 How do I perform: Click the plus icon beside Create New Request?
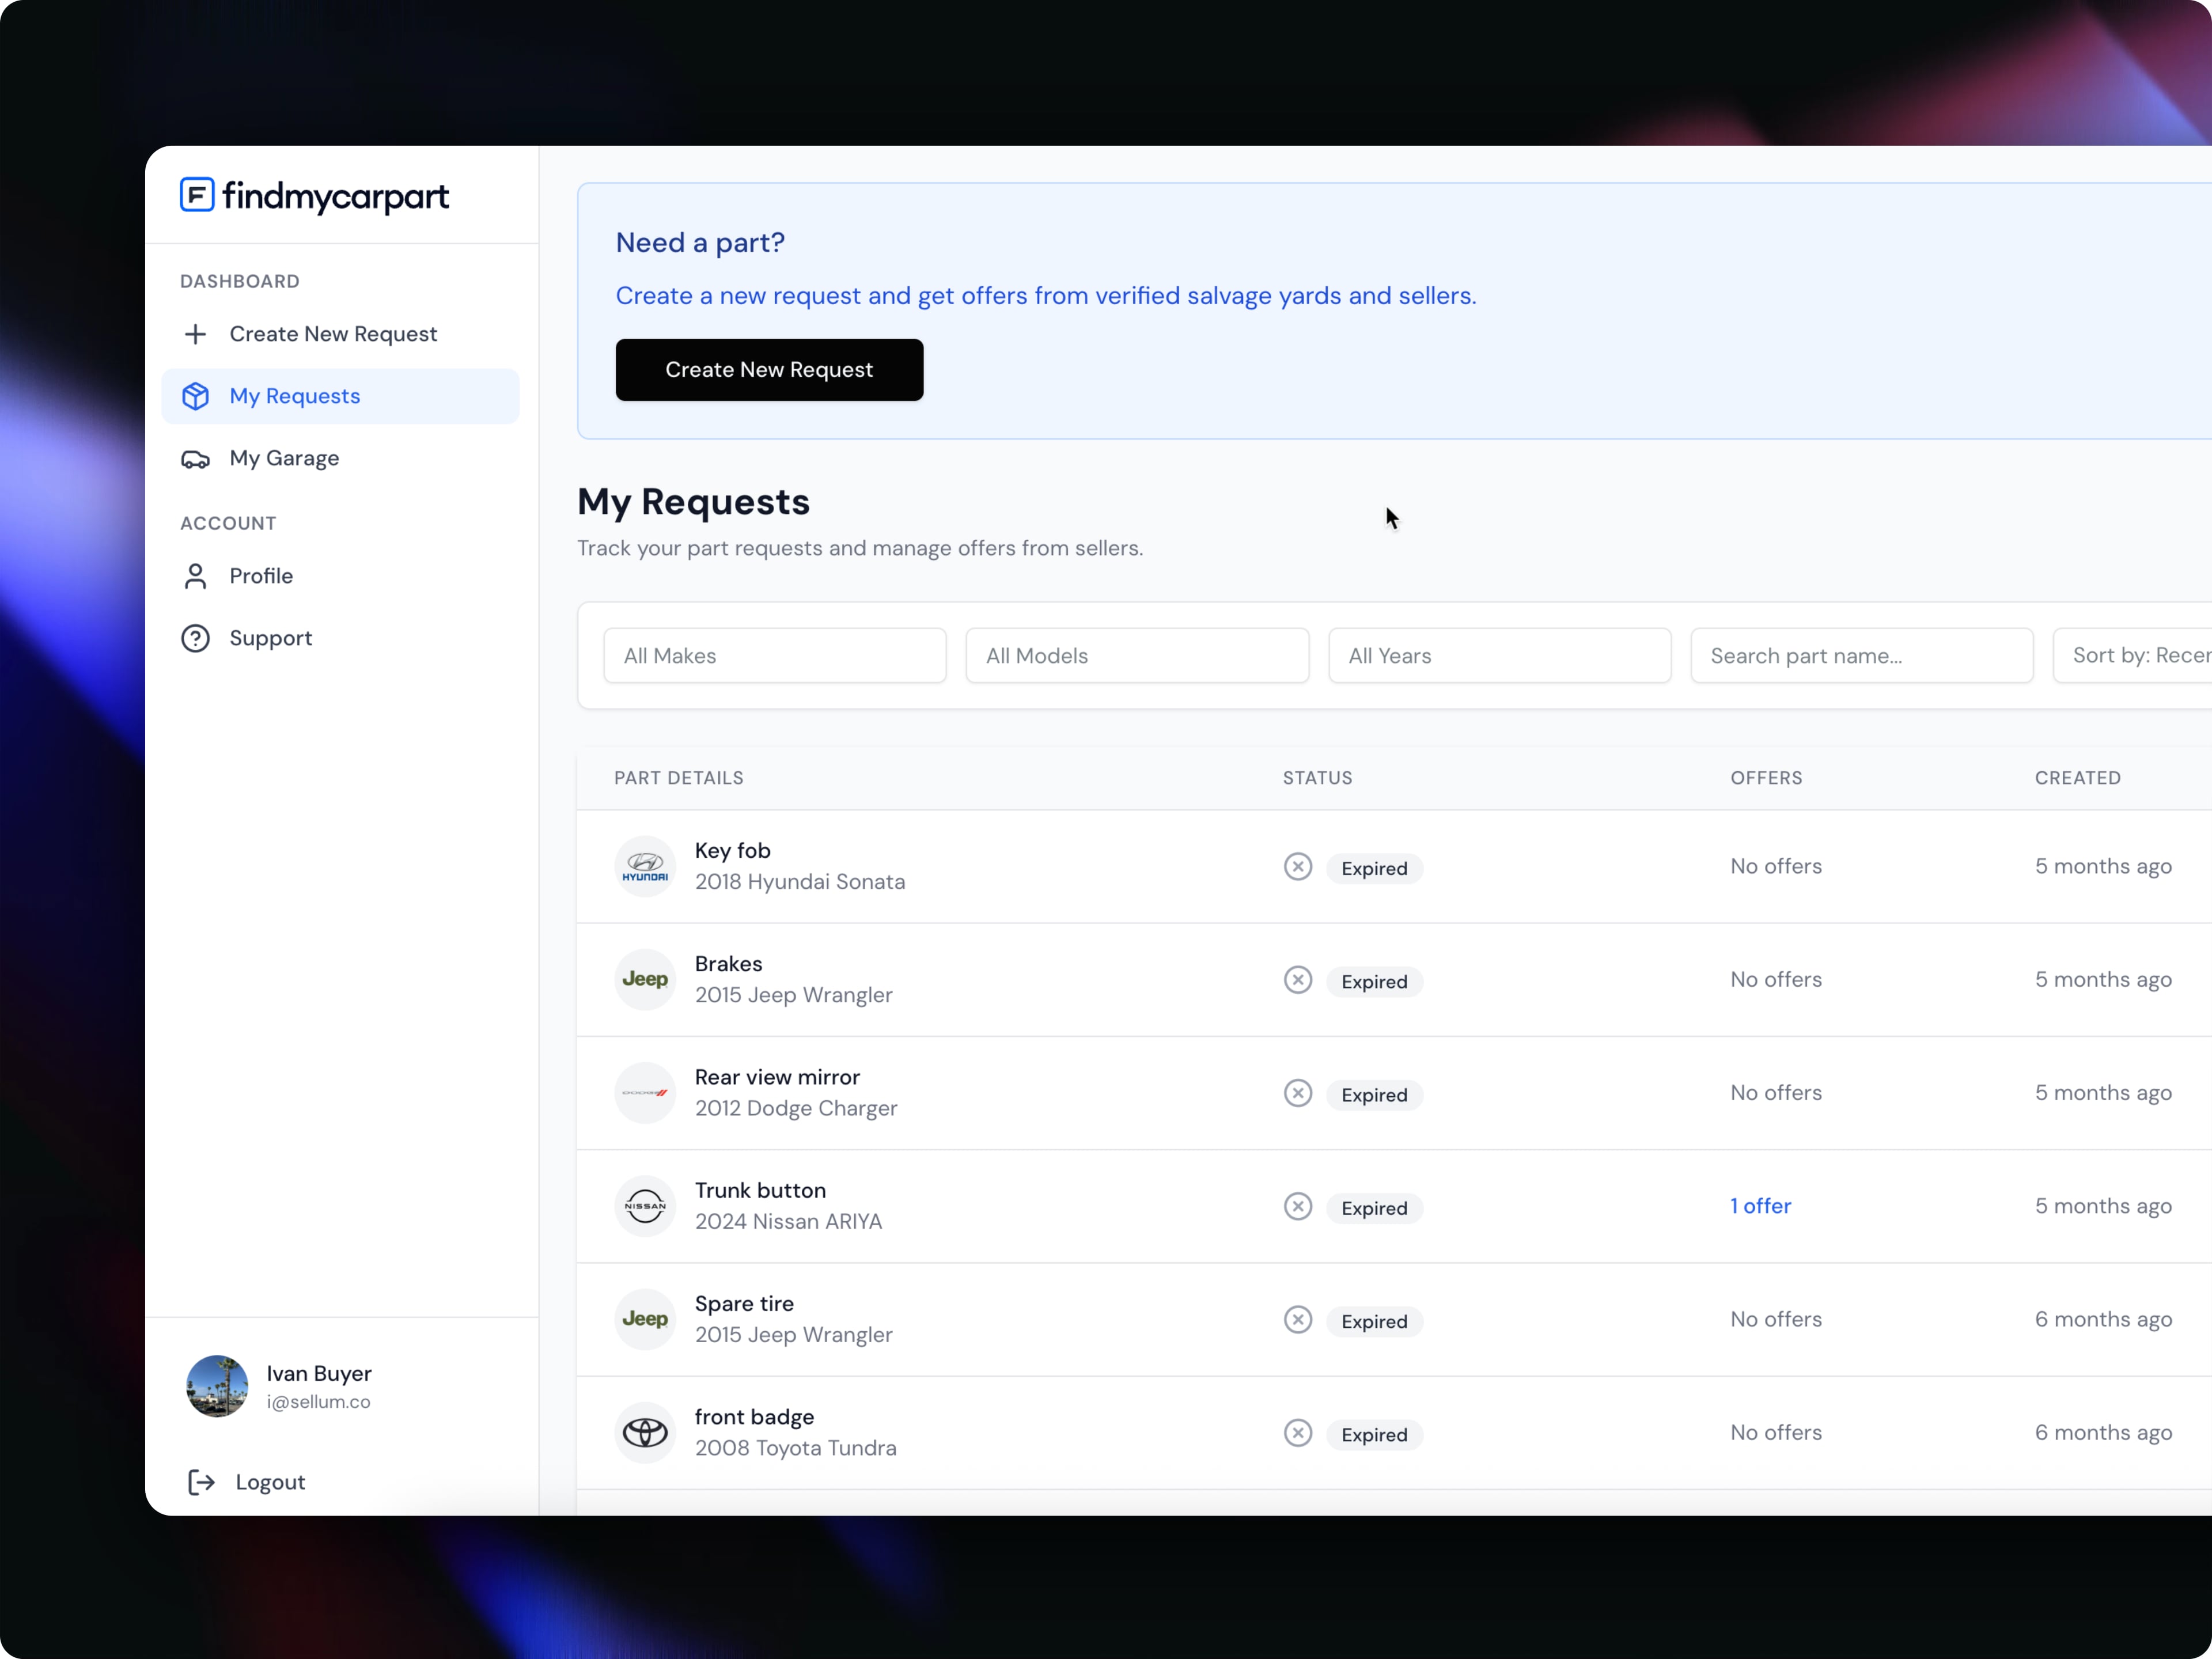[196, 334]
